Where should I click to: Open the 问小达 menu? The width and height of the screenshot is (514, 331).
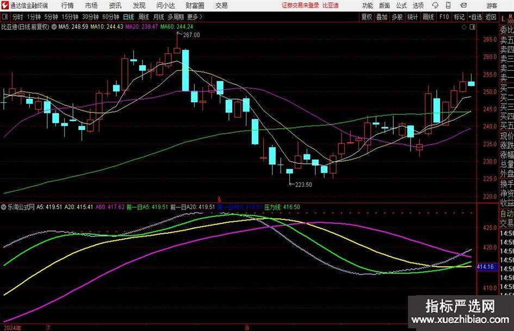[x=166, y=5]
